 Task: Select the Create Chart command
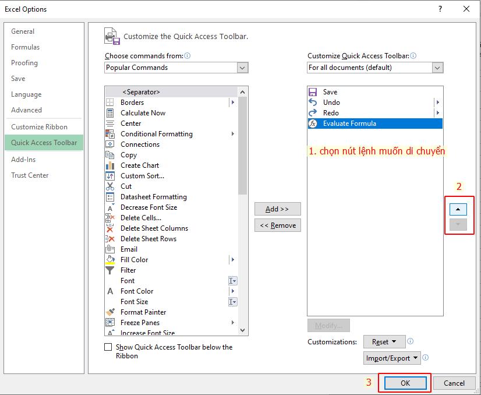(x=139, y=165)
